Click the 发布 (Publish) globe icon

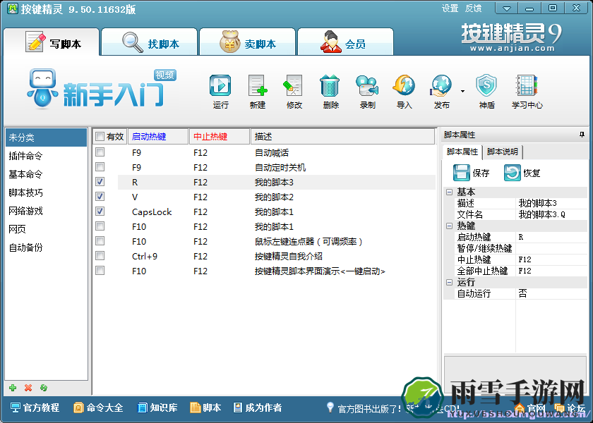point(441,86)
